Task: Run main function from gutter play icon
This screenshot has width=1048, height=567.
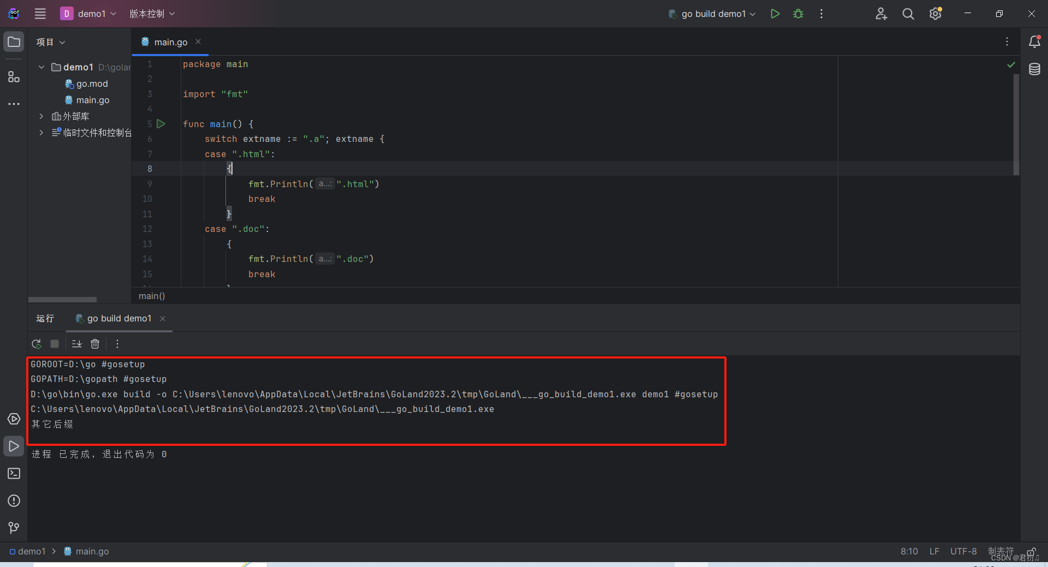Action: 161,124
